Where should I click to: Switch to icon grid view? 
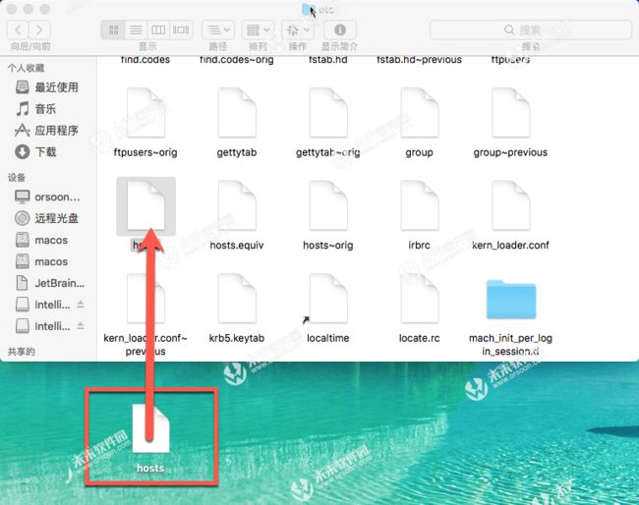pyautogui.click(x=113, y=29)
